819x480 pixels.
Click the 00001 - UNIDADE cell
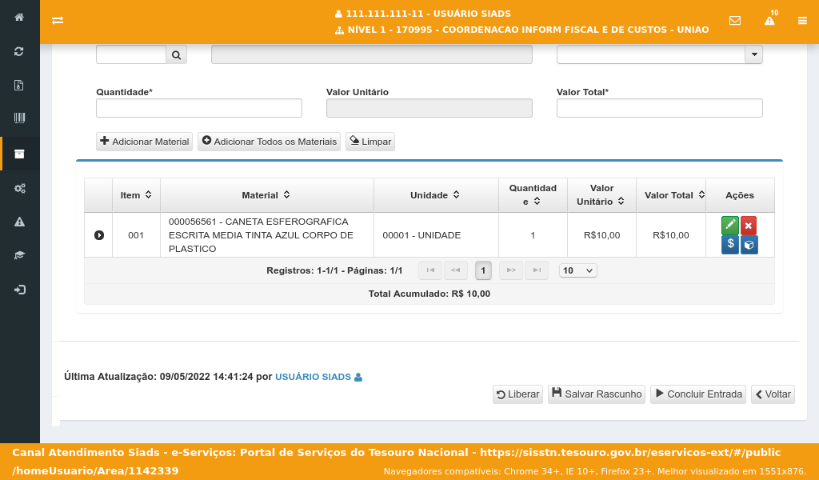tap(436, 235)
